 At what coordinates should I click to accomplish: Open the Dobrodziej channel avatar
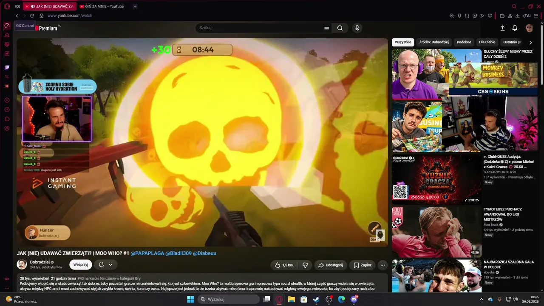[x=22, y=265]
